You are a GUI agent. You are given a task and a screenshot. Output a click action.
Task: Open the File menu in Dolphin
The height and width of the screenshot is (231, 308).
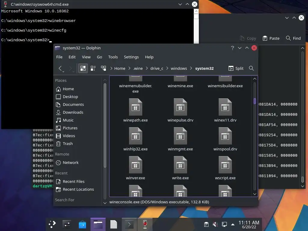click(59, 57)
